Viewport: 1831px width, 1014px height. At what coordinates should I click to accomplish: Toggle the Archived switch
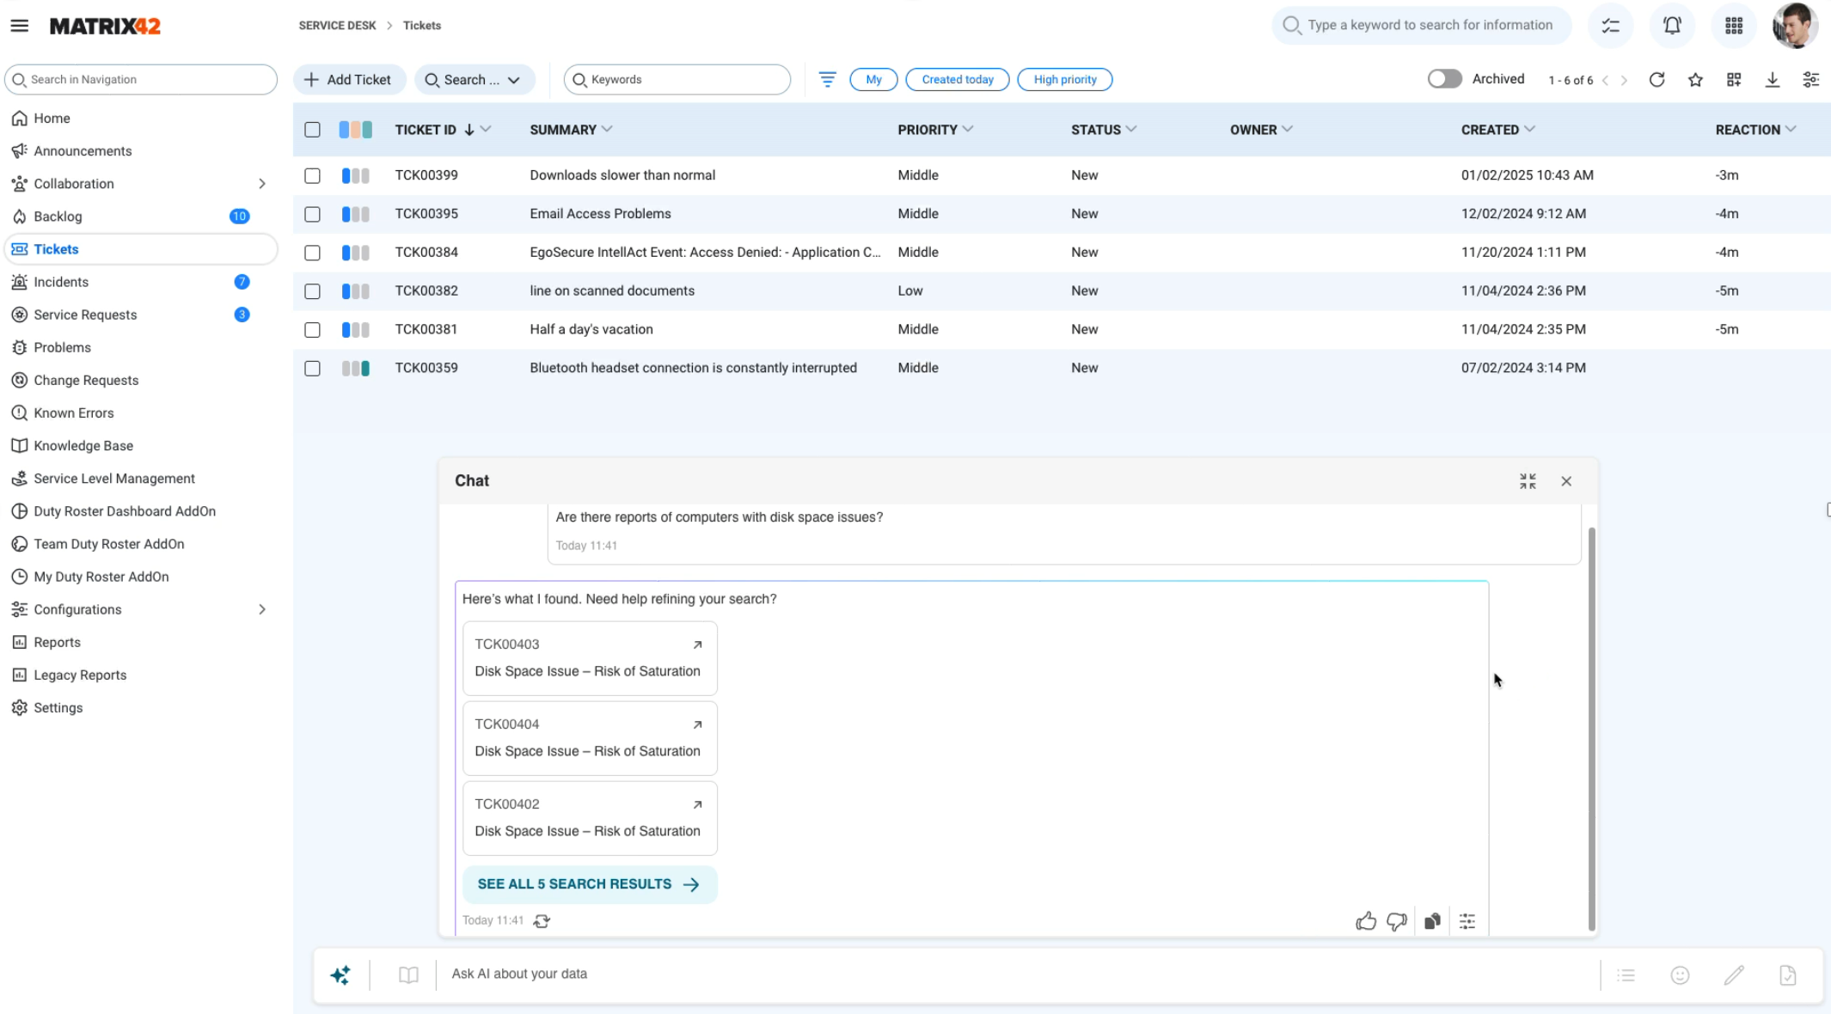pyautogui.click(x=1444, y=79)
